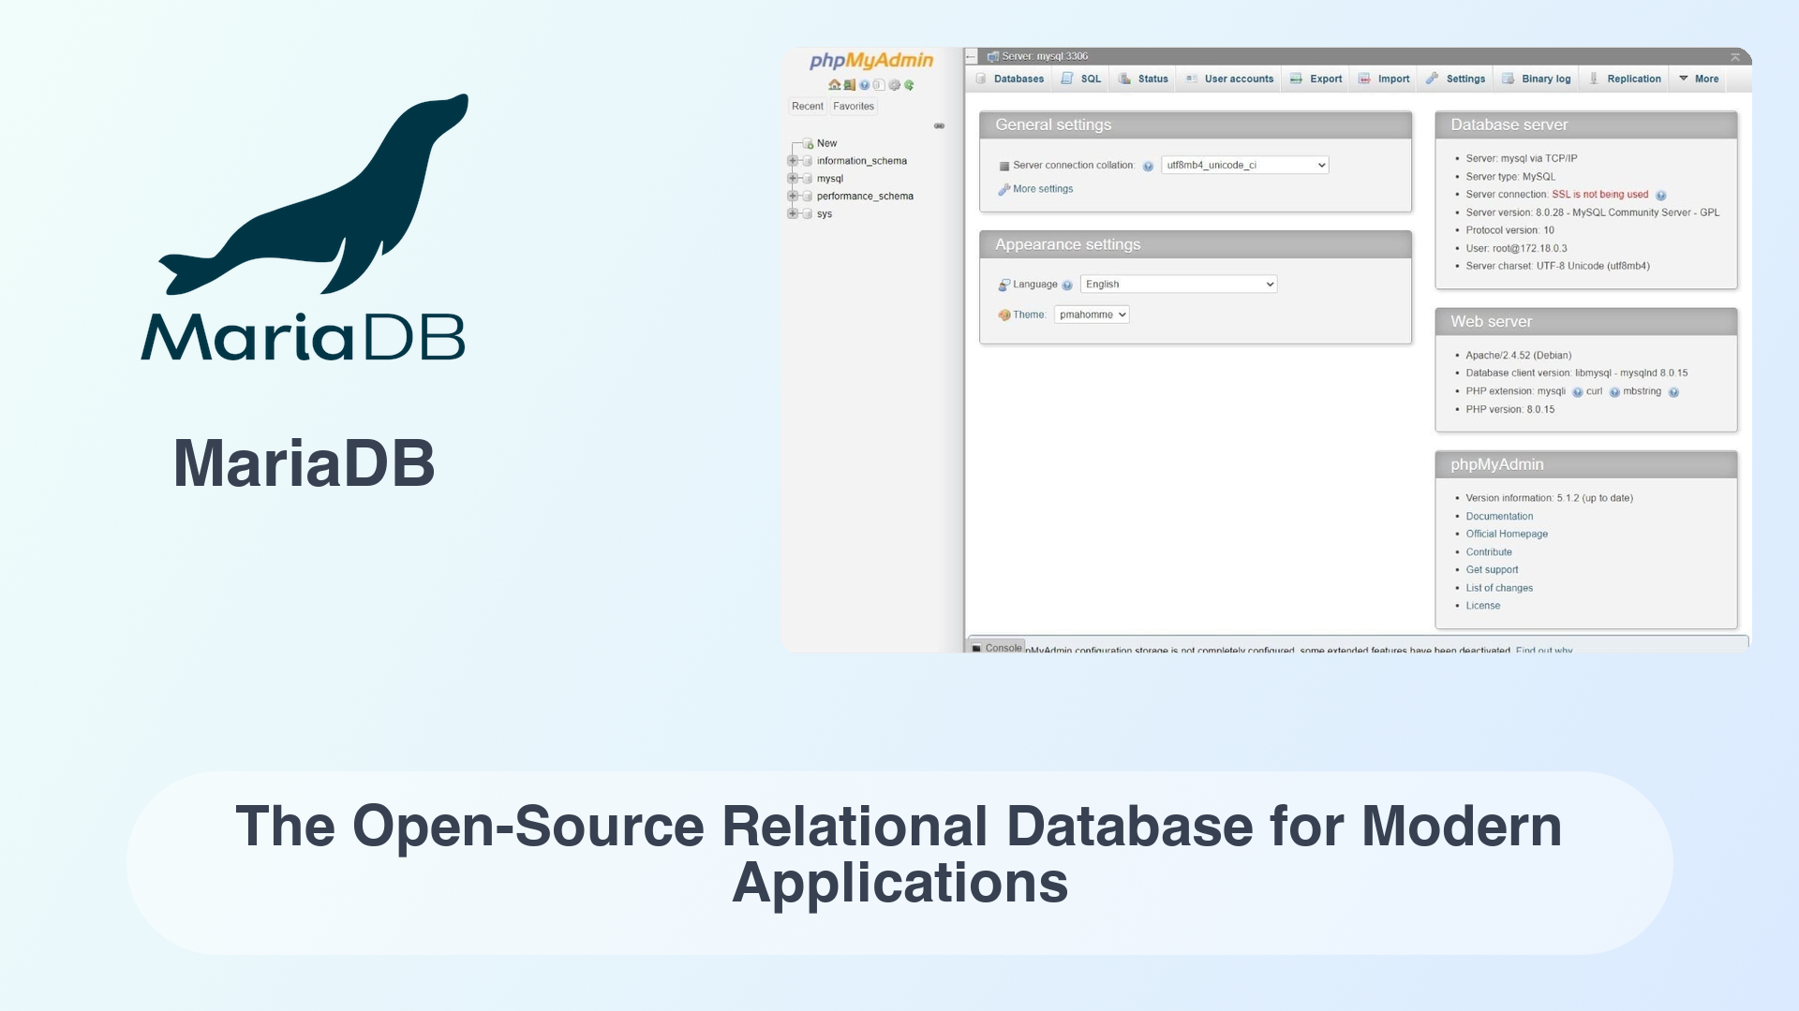This screenshot has width=1799, height=1011.
Task: Click the More settings link
Action: point(1043,187)
